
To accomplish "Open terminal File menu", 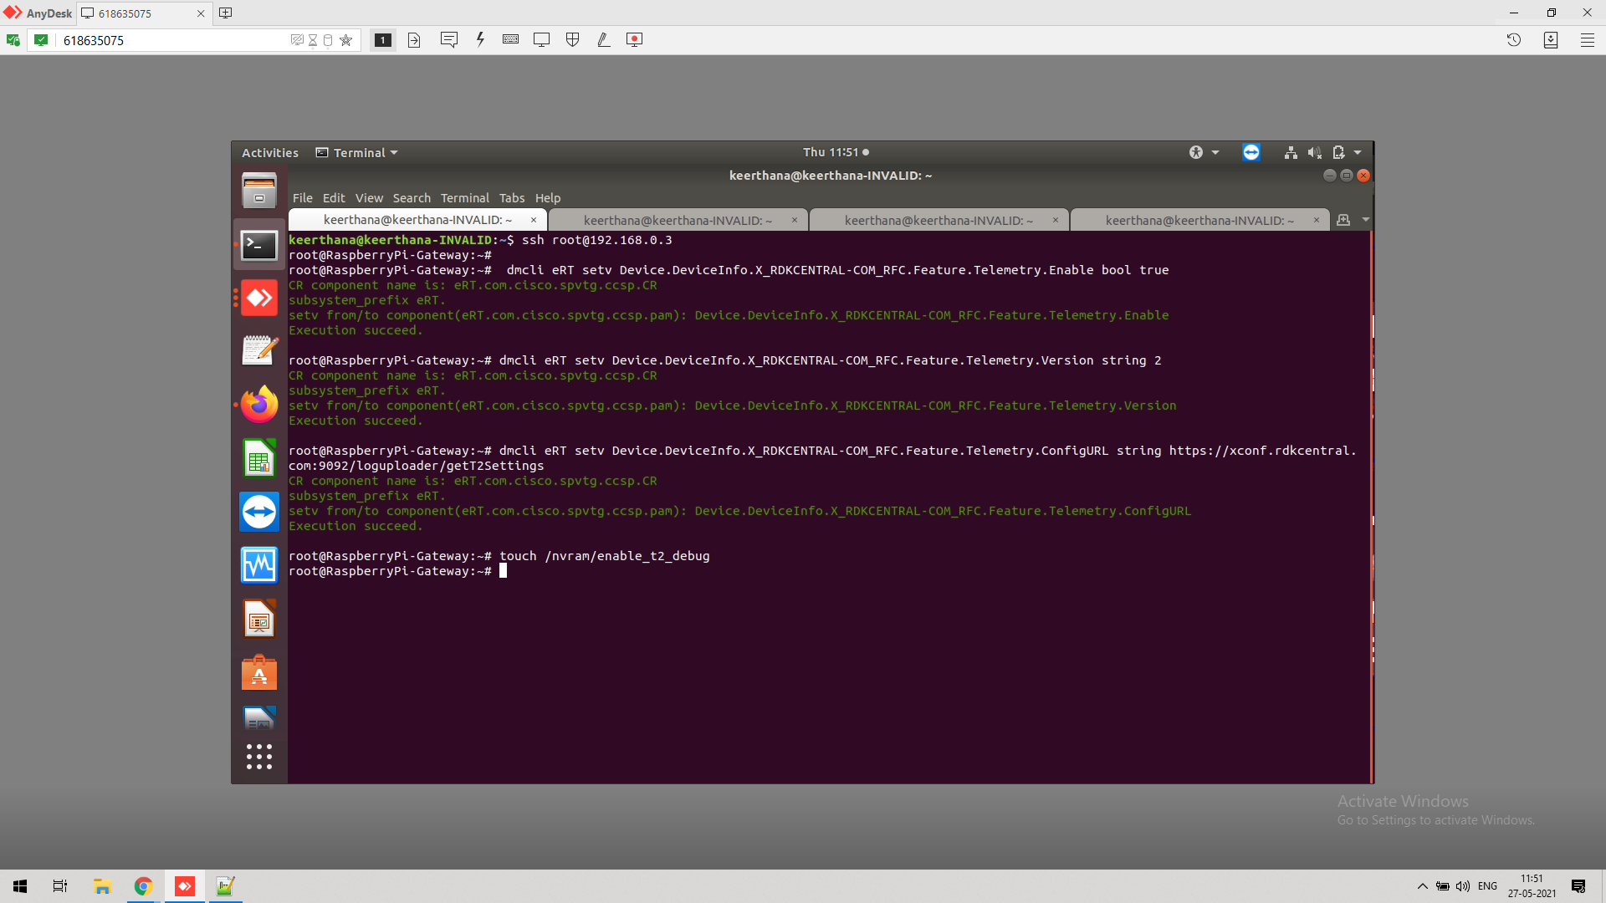I will tap(302, 198).
